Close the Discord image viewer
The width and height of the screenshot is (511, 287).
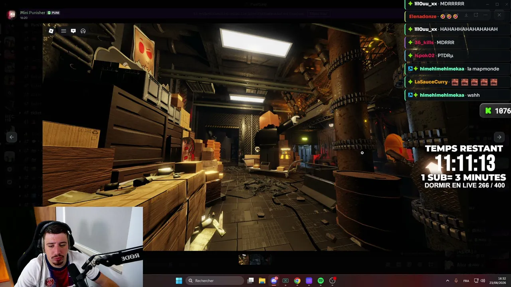coord(499,15)
